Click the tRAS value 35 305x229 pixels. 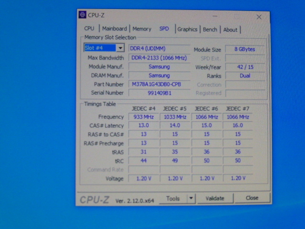[175, 152]
